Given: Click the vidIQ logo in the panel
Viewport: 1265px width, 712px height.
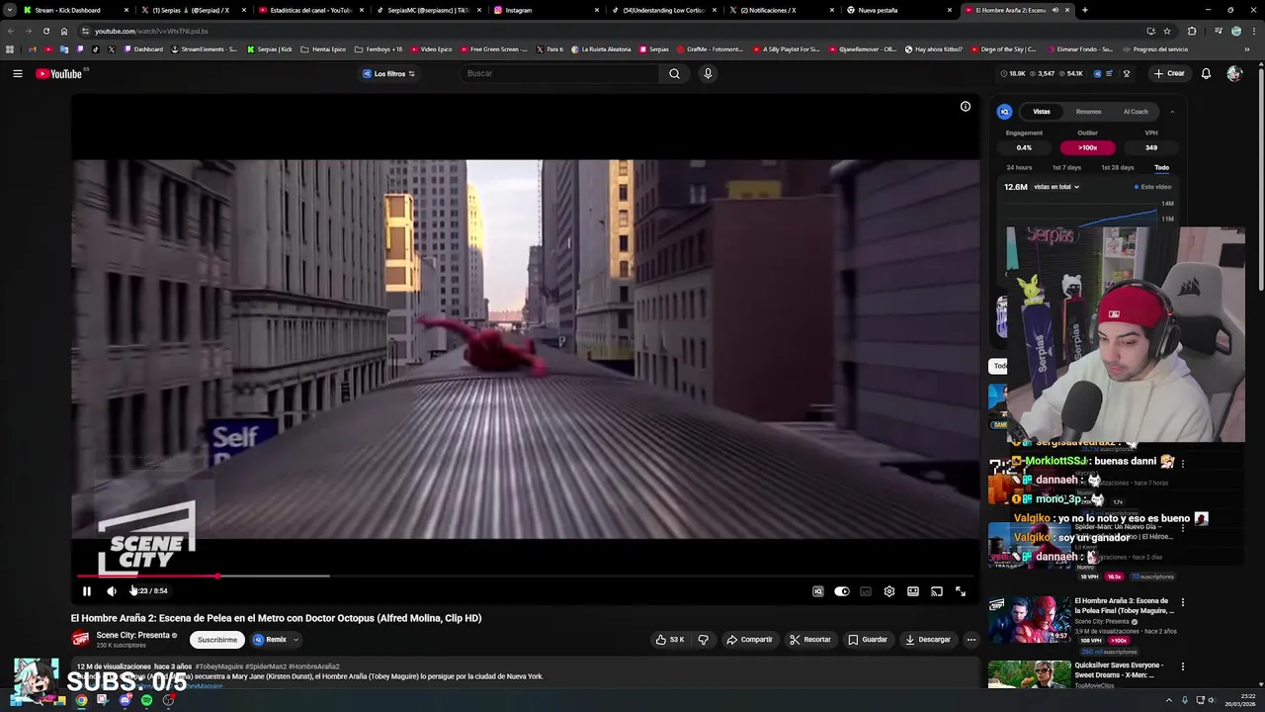Looking at the screenshot, I should pyautogui.click(x=1004, y=112).
